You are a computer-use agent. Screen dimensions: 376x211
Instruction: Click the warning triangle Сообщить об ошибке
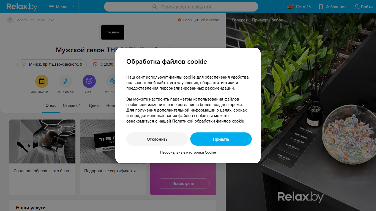point(179,20)
